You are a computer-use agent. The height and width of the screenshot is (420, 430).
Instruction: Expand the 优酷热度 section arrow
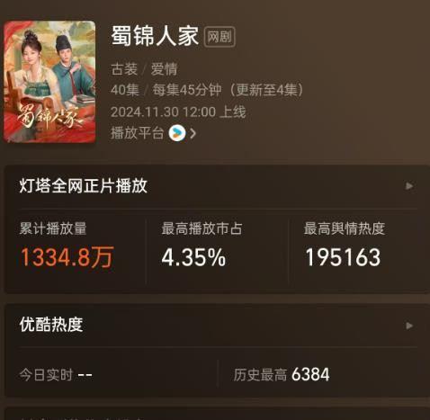[x=409, y=326]
